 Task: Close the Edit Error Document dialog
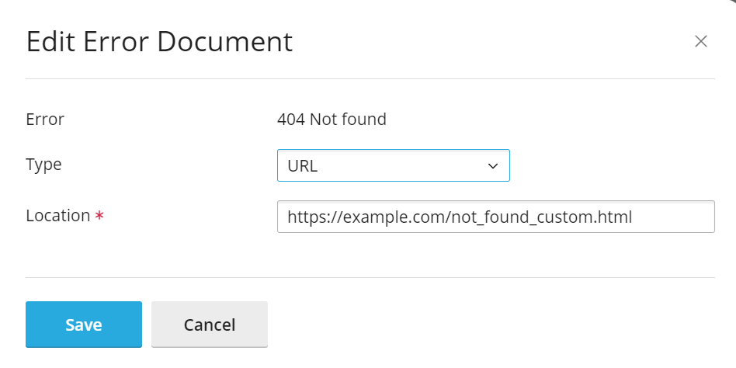pyautogui.click(x=700, y=42)
